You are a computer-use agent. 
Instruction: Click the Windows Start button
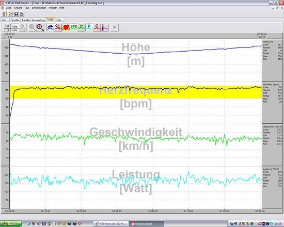pos(11,224)
